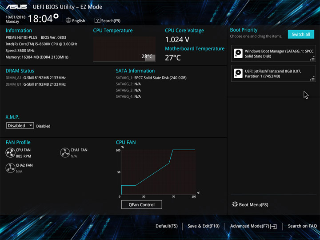Open Search on FAQ
320x240 pixels.
tap(302, 226)
